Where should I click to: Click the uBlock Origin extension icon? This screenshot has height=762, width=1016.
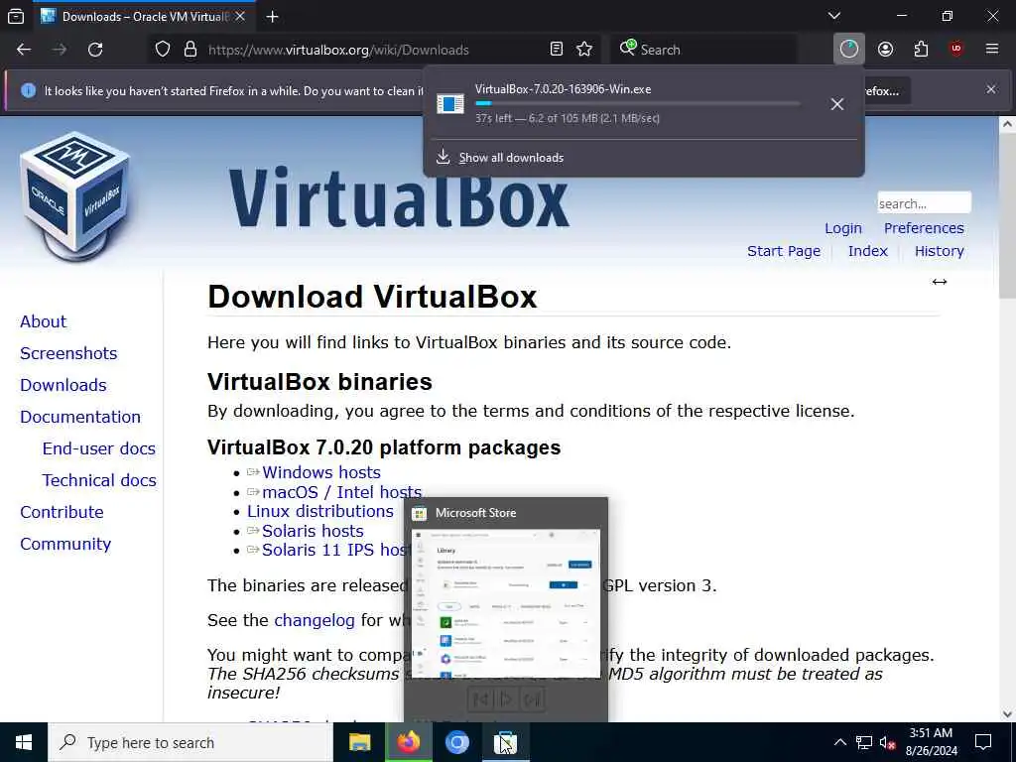(x=956, y=50)
